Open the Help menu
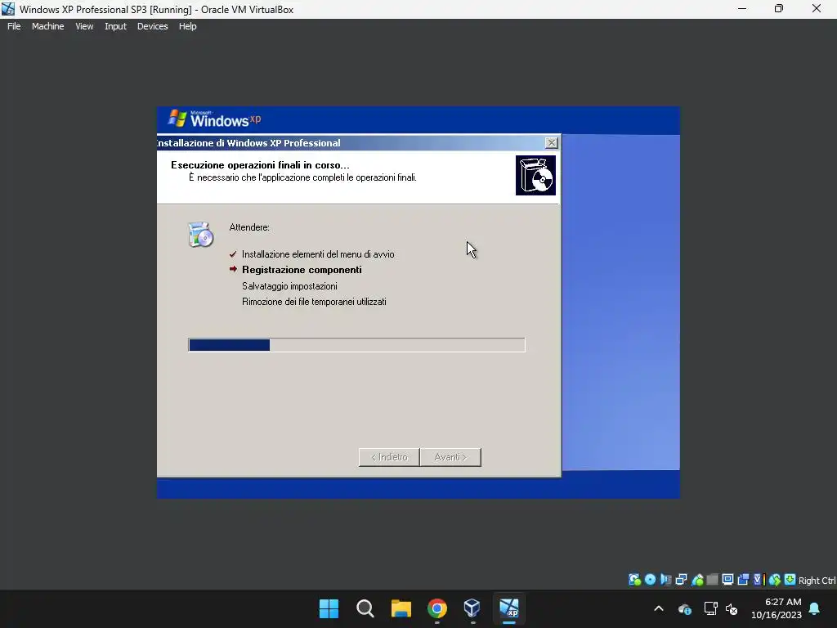 point(187,26)
